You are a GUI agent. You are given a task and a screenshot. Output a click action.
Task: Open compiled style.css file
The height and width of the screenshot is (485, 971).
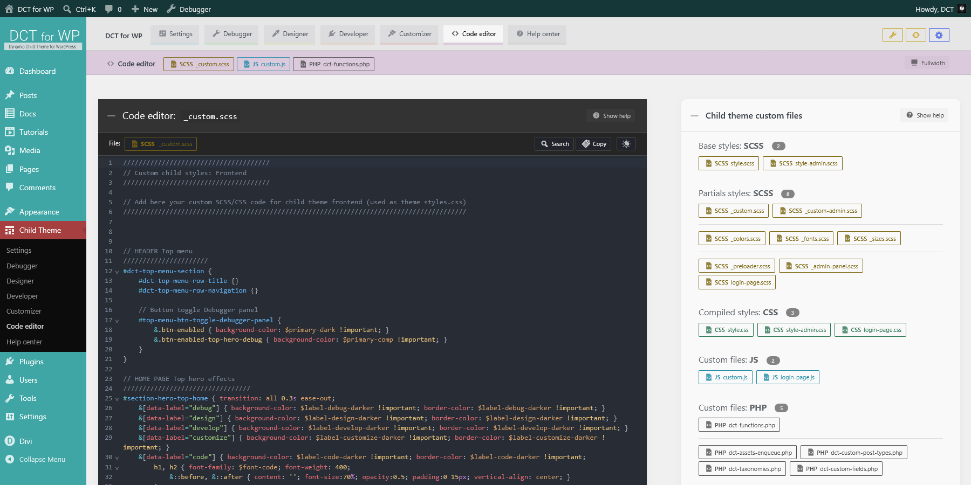[x=726, y=330]
